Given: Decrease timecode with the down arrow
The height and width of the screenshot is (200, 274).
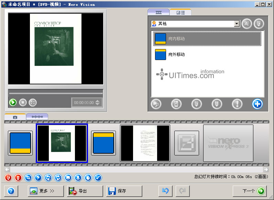Looking at the screenshot, I should point(98,104).
